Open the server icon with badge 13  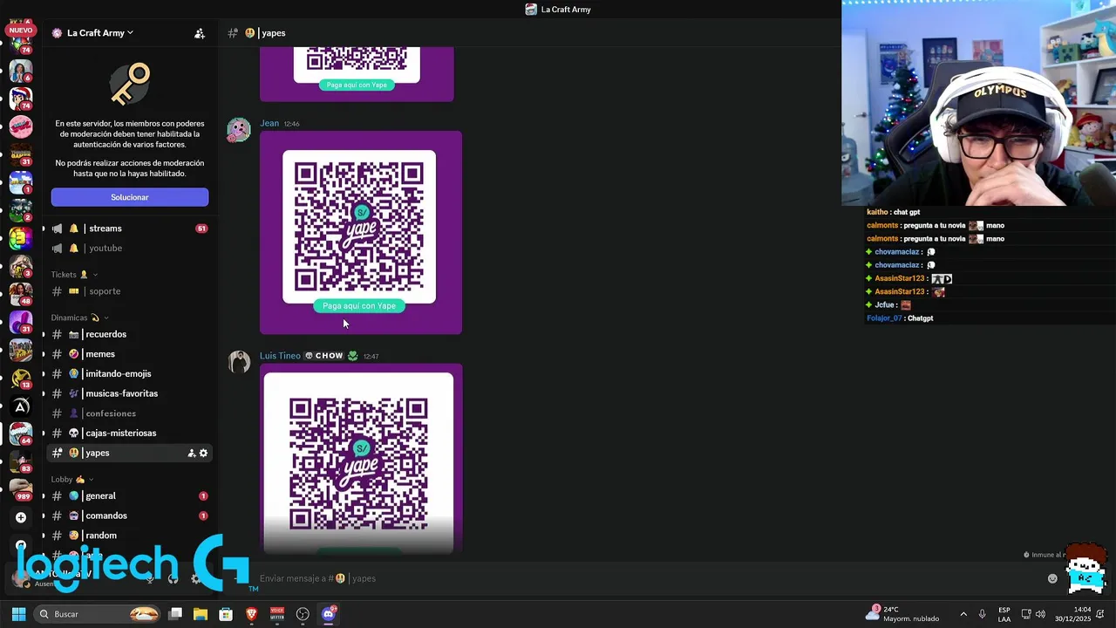tap(21, 378)
